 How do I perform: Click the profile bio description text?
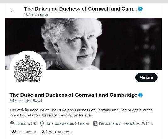[81, 113]
